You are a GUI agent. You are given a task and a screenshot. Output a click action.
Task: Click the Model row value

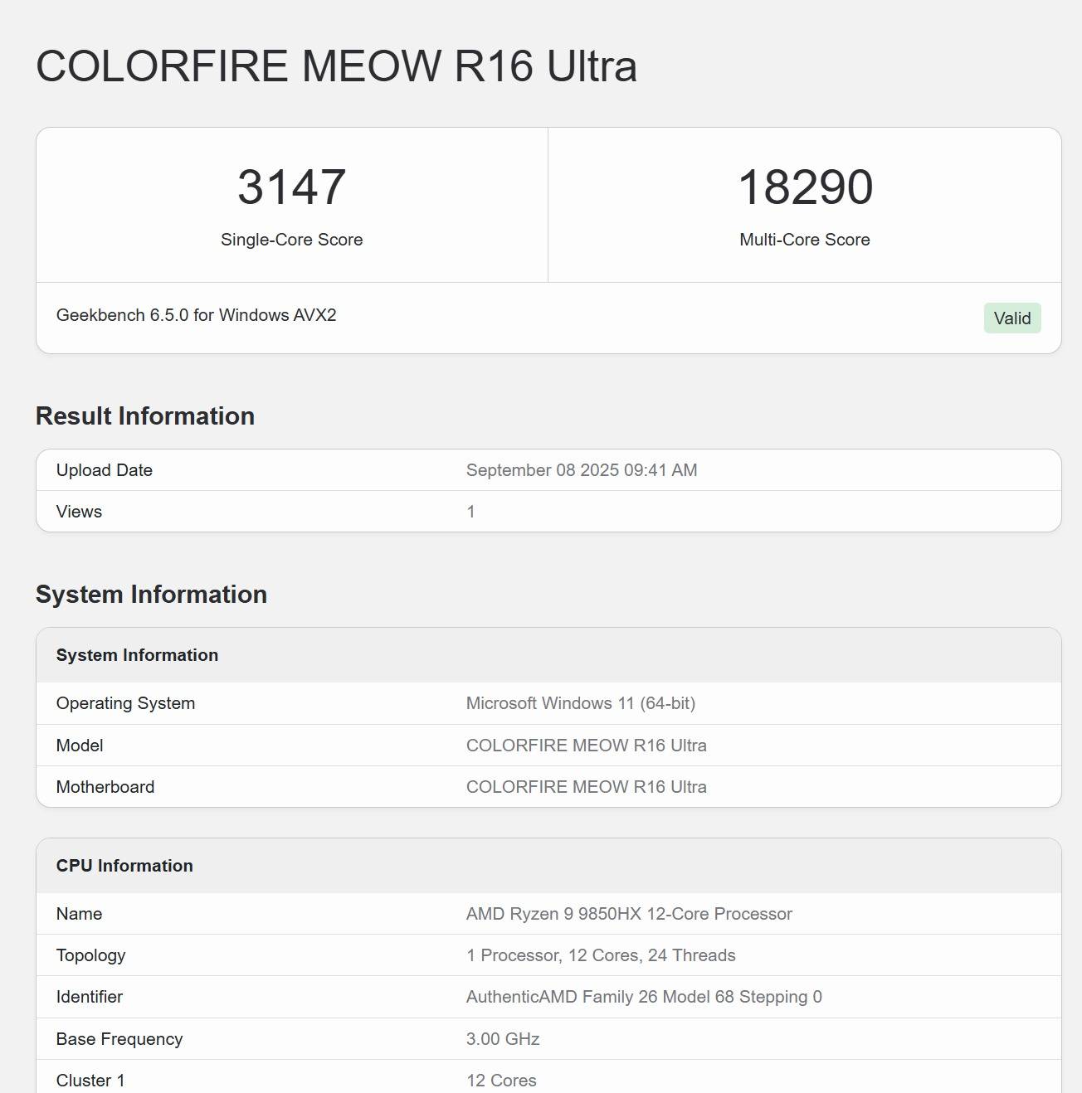586,746
